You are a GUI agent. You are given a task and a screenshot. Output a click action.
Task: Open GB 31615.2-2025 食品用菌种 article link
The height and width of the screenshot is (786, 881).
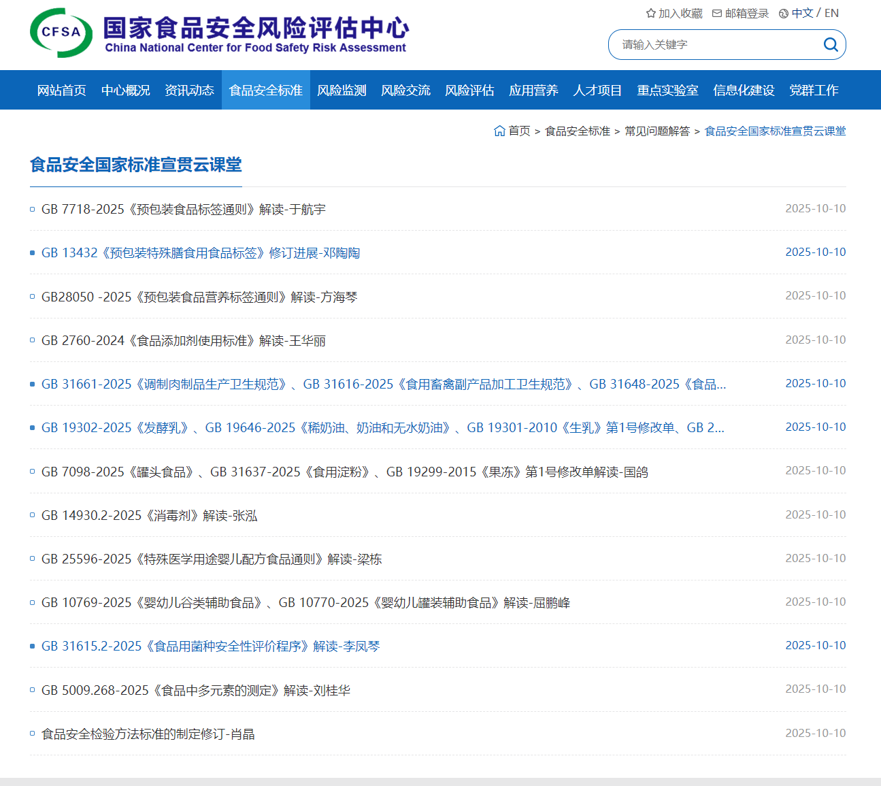pos(211,646)
